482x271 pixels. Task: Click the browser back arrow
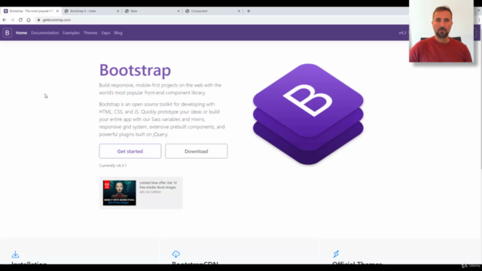point(5,20)
